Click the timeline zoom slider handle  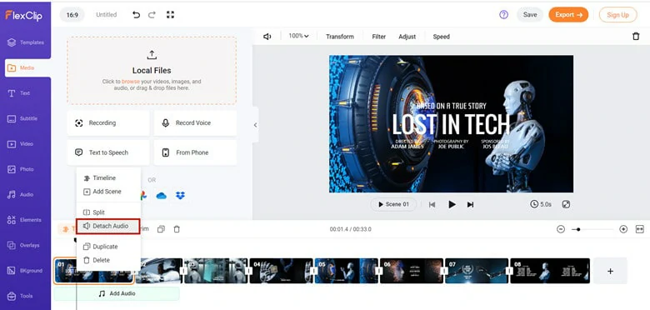(578, 229)
